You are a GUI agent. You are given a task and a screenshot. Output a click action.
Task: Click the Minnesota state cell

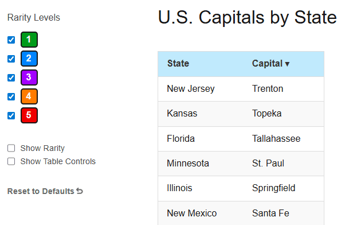pyautogui.click(x=188, y=163)
